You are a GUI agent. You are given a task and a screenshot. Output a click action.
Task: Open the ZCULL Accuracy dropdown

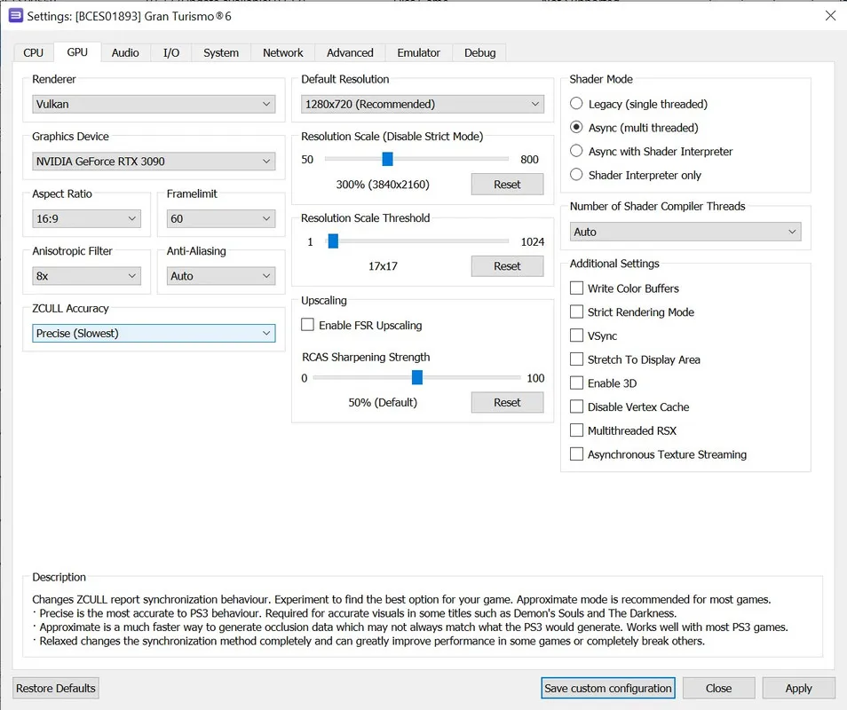154,333
